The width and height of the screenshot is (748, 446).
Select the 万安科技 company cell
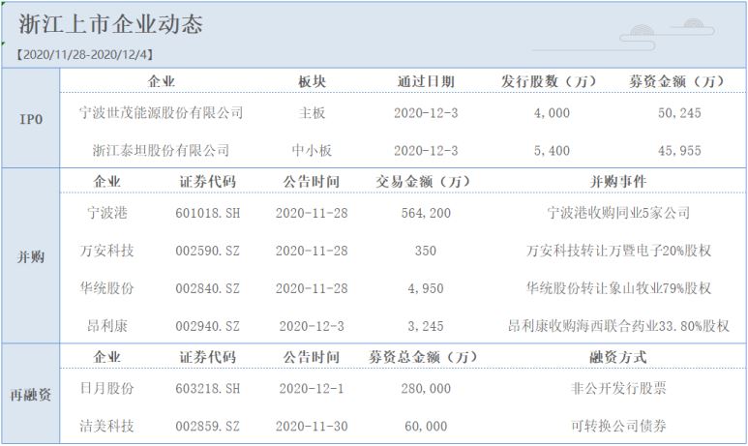coord(107,251)
